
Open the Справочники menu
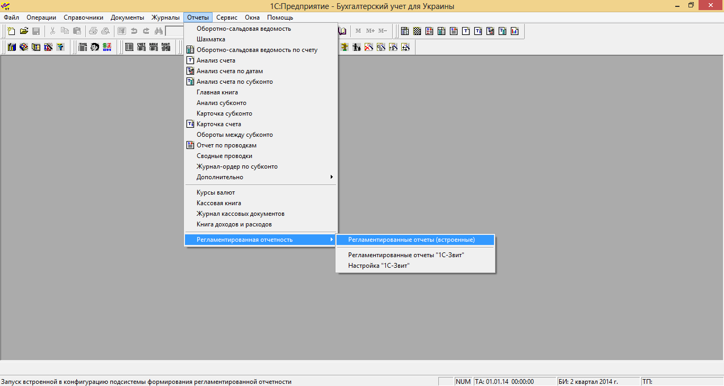pyautogui.click(x=83, y=17)
